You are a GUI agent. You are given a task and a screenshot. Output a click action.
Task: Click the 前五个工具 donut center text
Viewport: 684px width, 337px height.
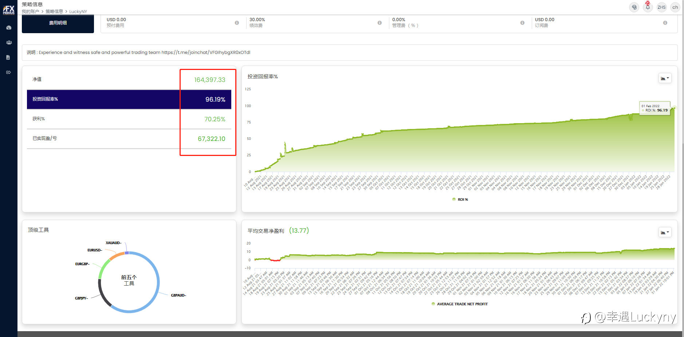coord(129,280)
